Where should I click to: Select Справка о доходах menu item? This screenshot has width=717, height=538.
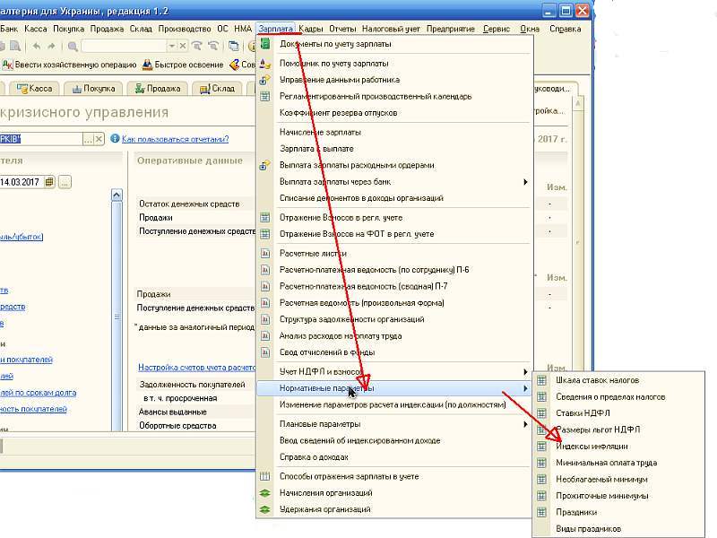coord(314,457)
